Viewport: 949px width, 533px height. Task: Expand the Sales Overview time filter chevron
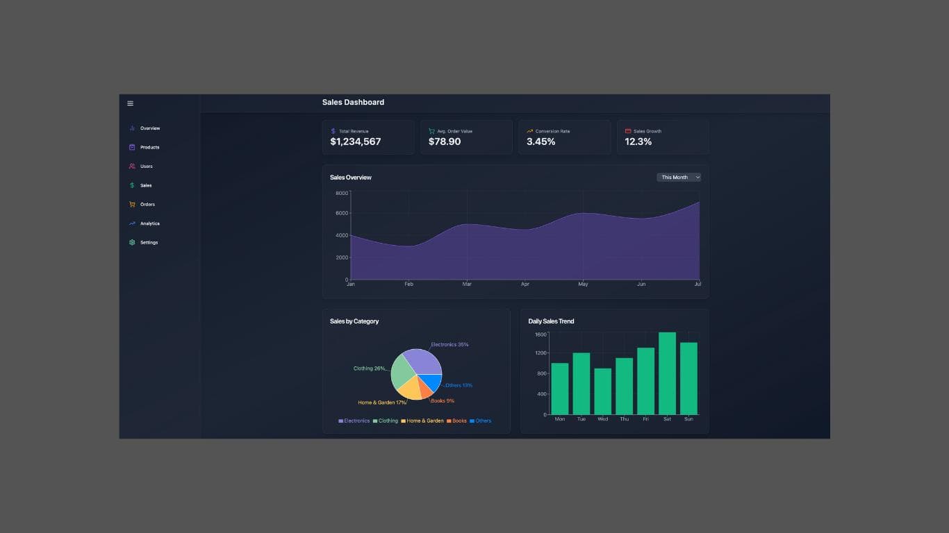[698, 177]
